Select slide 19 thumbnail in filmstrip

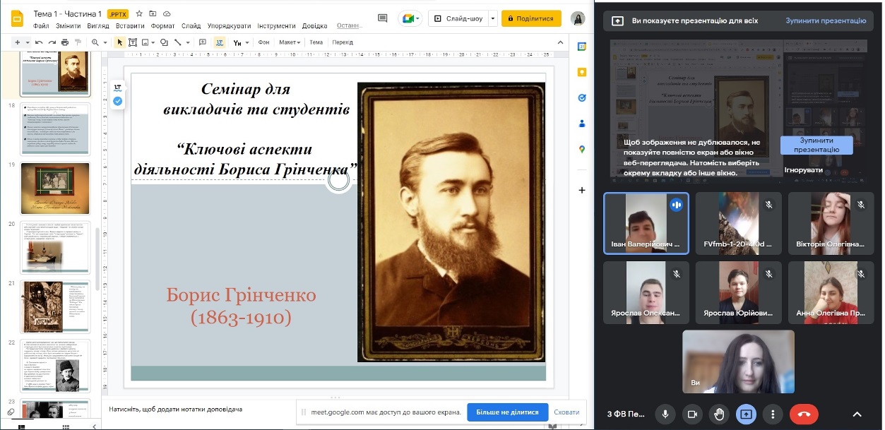click(x=54, y=189)
